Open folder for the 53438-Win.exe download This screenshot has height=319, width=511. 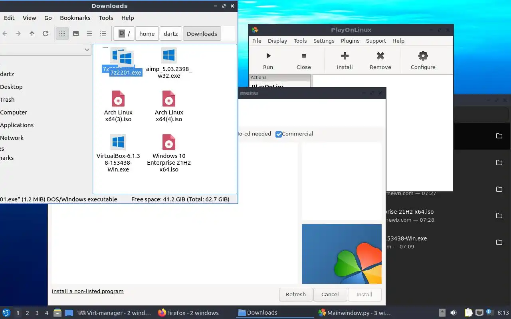(499, 242)
